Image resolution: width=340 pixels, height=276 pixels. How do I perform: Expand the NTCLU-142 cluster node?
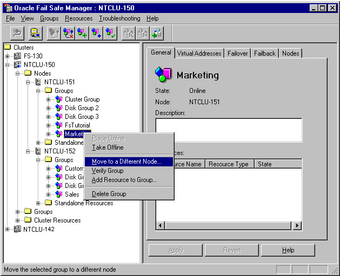(x=8, y=229)
